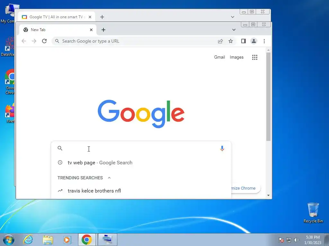Open the Google apps grid
This screenshot has width=329, height=246.
pos(255,57)
